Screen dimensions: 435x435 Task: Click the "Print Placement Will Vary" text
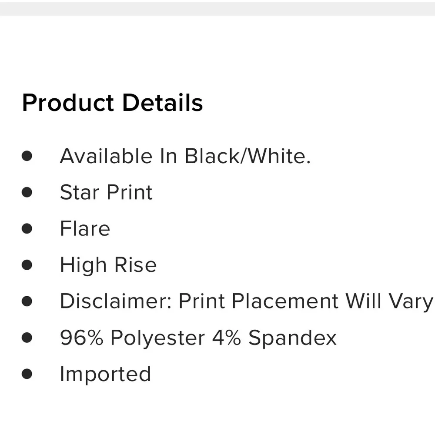(x=306, y=301)
